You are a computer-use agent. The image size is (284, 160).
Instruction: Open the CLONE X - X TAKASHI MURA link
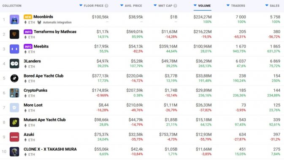click(50, 149)
